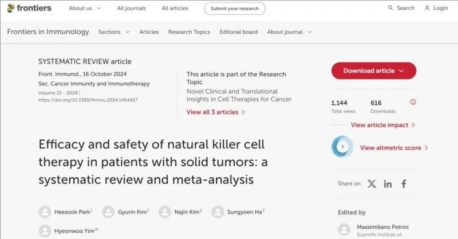Open author Gyurin Kim's name
Viewport: 458px width, 239px height.
coord(132,212)
